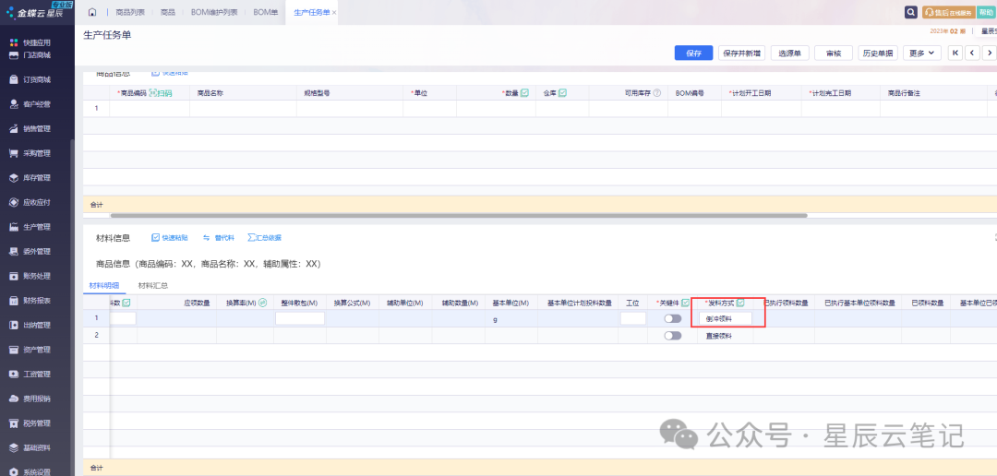Click the help icon next to 可用库存
This screenshot has height=476, width=997.
tap(656, 93)
